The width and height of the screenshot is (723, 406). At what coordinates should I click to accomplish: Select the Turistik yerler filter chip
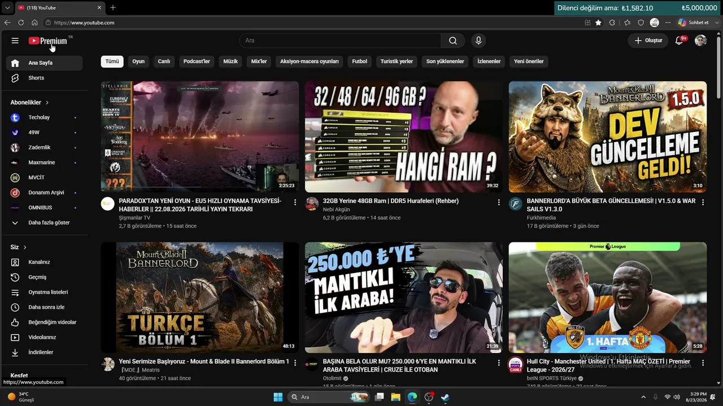397,61
